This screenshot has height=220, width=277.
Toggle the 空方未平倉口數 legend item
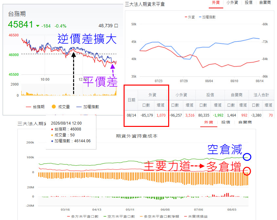[x=119, y=216]
